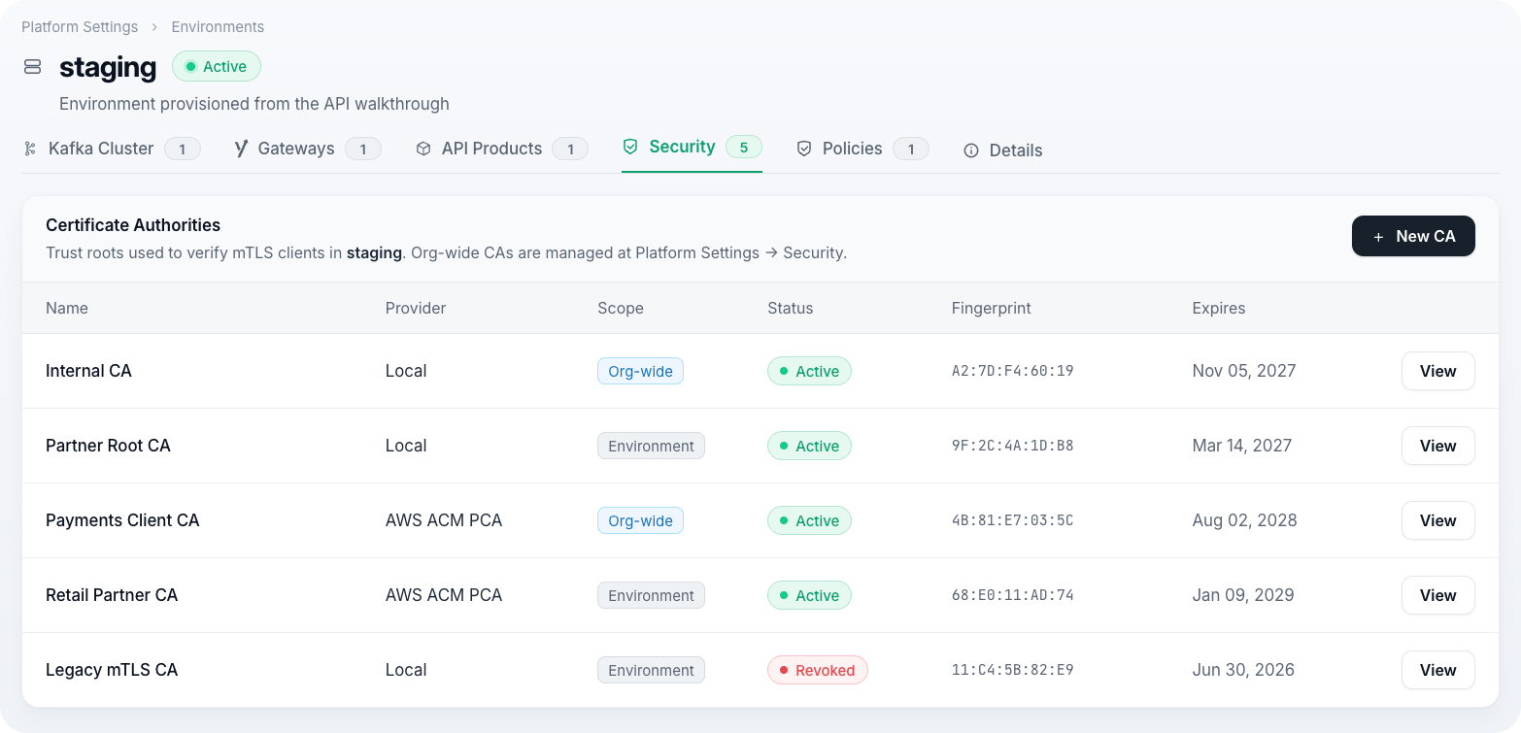Click the Active status for Retail Partner CA
This screenshot has width=1521, height=733.
pos(809,595)
